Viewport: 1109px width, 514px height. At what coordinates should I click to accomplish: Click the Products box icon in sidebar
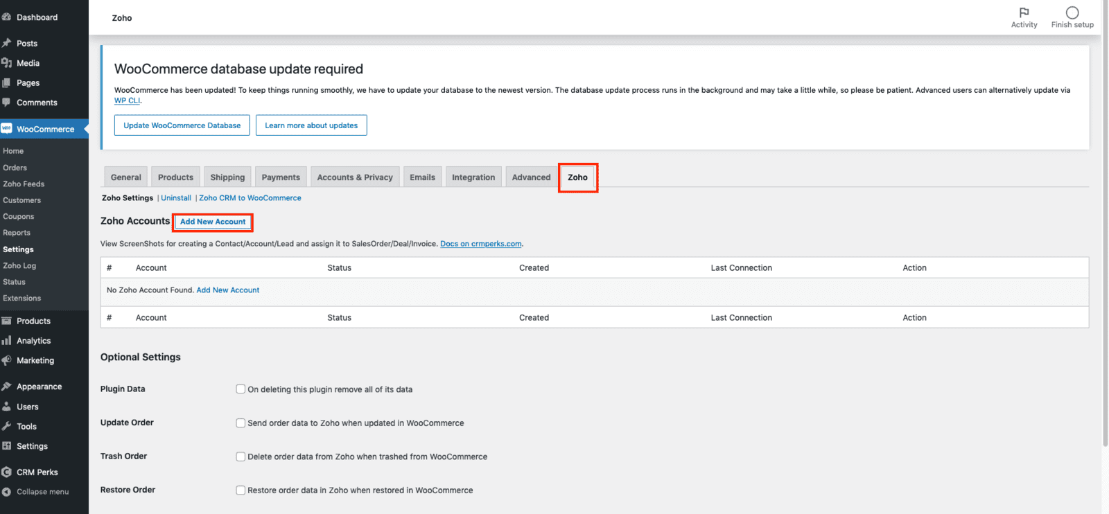[6, 321]
